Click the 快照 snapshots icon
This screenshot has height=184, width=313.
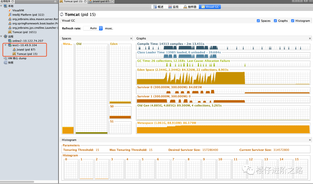6,63
